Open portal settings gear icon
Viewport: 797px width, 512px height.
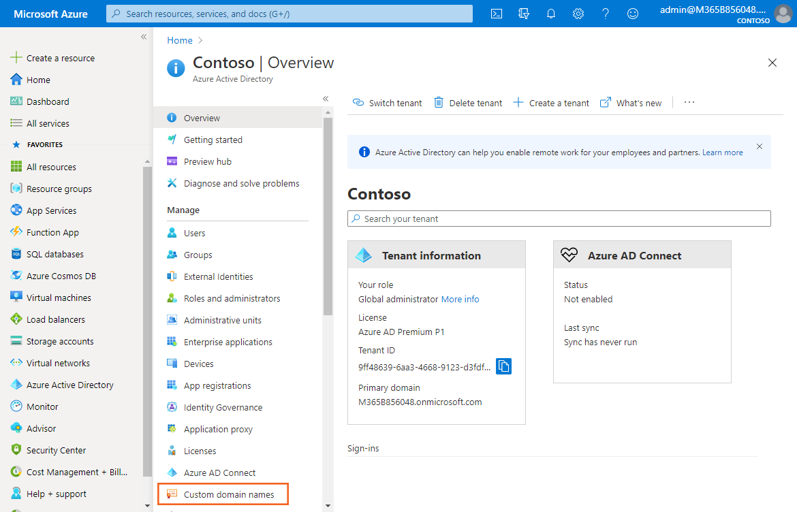578,14
